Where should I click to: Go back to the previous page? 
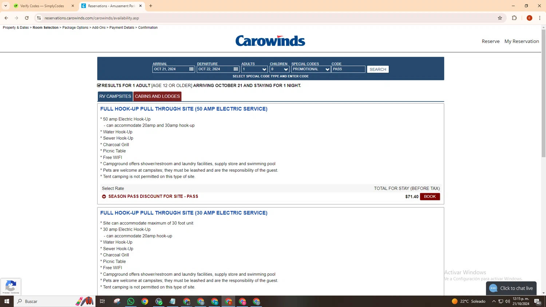click(6, 18)
